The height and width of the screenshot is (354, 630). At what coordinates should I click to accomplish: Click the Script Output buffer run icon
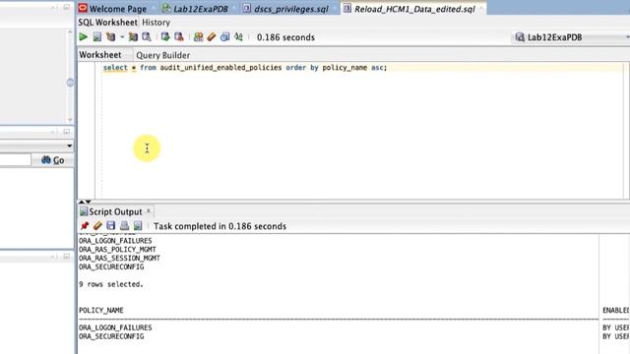pyautogui.click(x=138, y=226)
